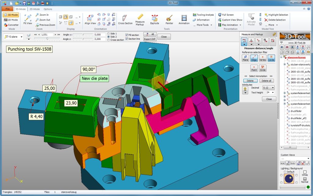Select the Side 1 radio button
This screenshot has width=313, height=196.
coord(109,33)
